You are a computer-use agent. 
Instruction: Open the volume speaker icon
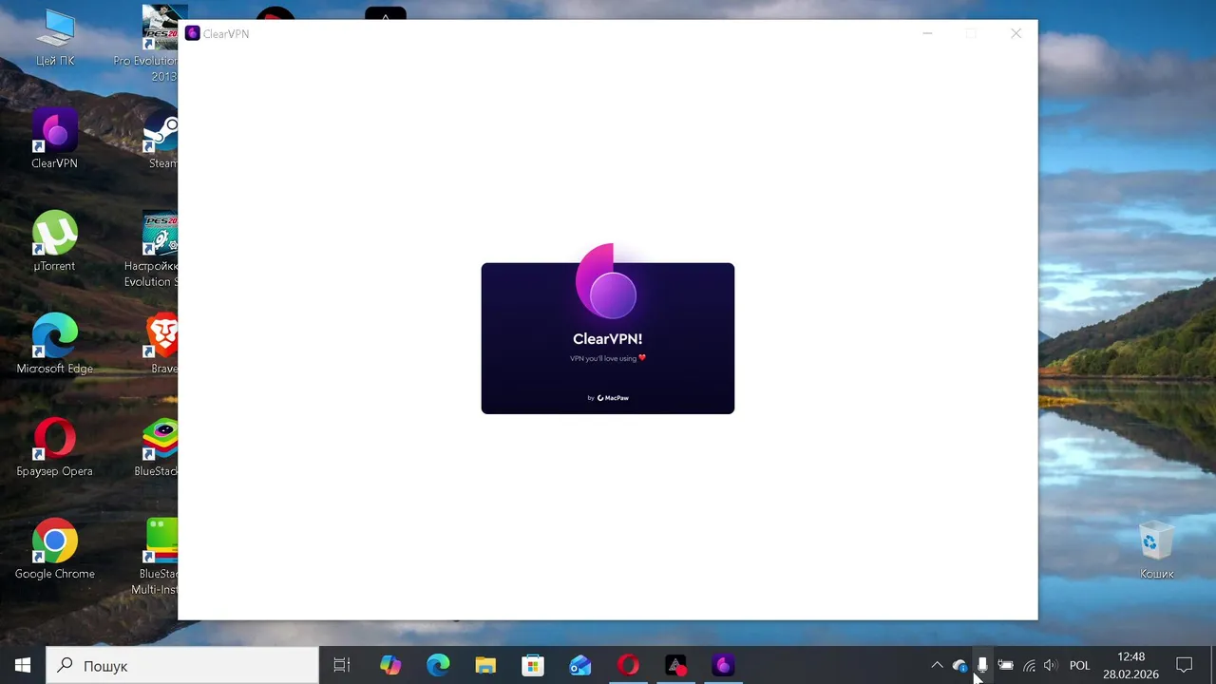tap(1051, 665)
